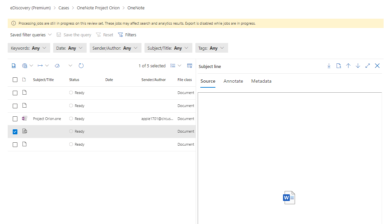Click the report chart document icon

click(x=14, y=66)
